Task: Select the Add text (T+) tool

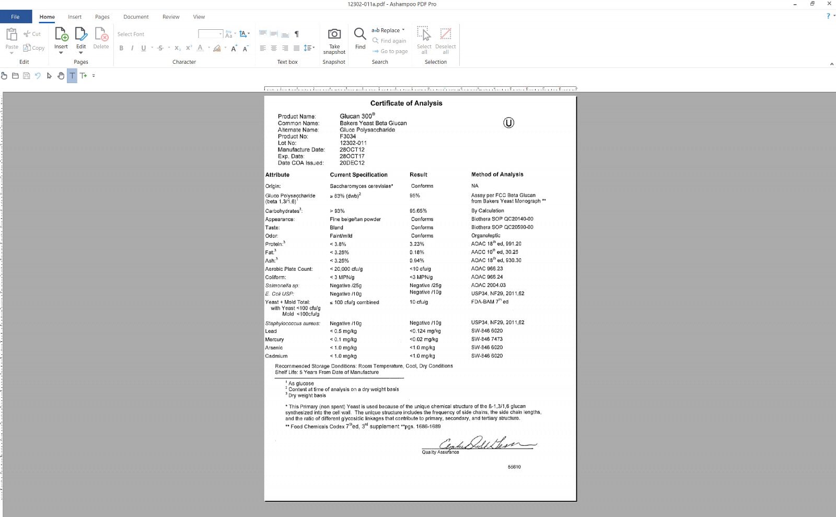Action: point(83,76)
